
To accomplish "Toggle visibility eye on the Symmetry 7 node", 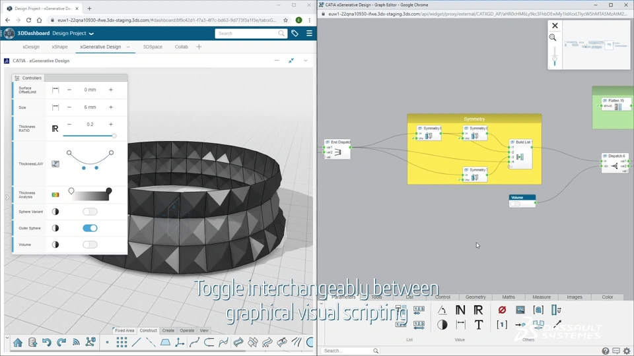I will coord(466,170).
